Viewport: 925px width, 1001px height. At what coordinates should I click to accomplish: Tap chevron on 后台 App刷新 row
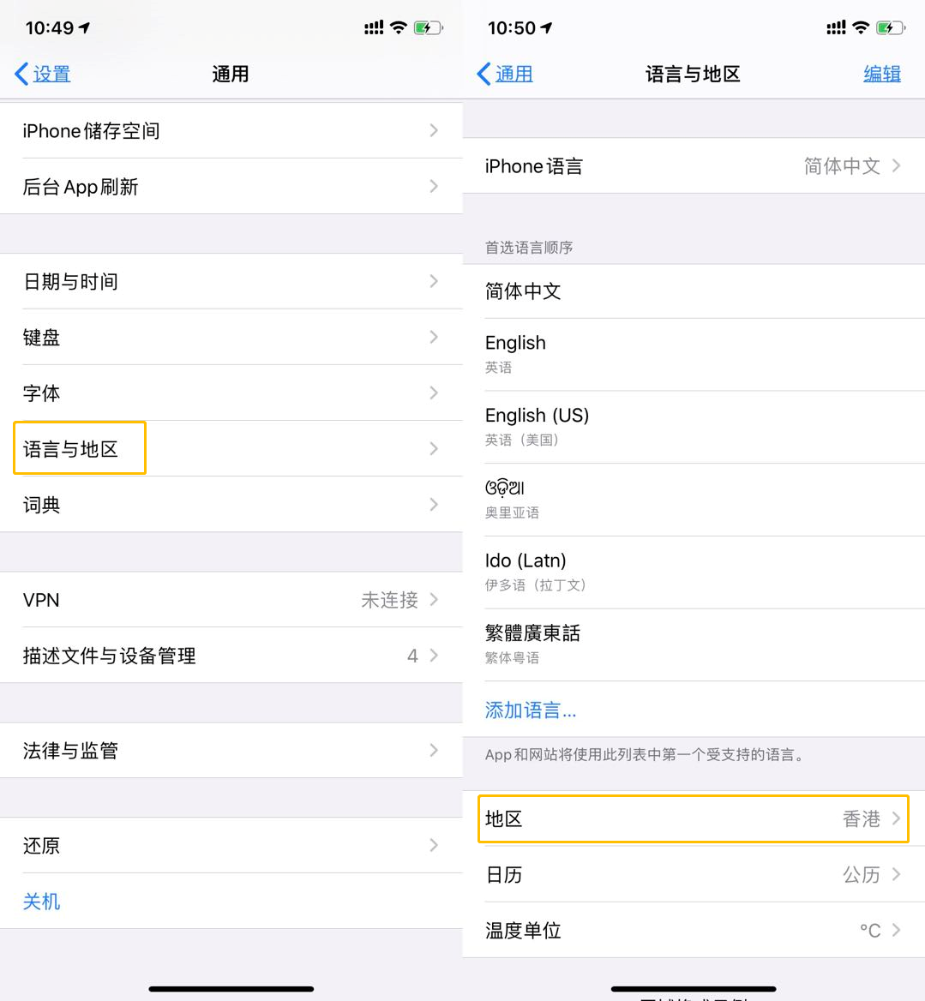click(x=434, y=187)
